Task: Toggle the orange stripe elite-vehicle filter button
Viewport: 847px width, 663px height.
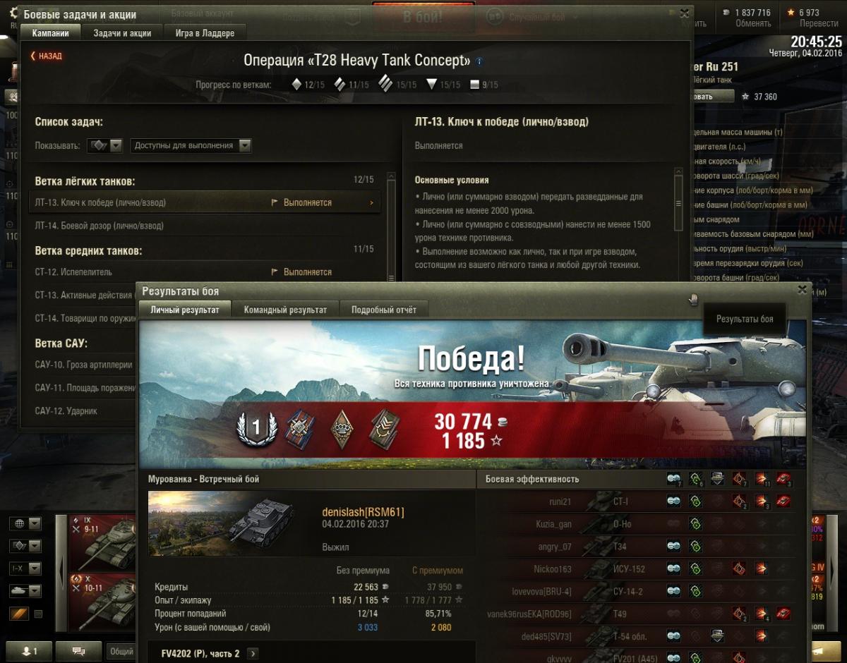Action: tap(19, 614)
